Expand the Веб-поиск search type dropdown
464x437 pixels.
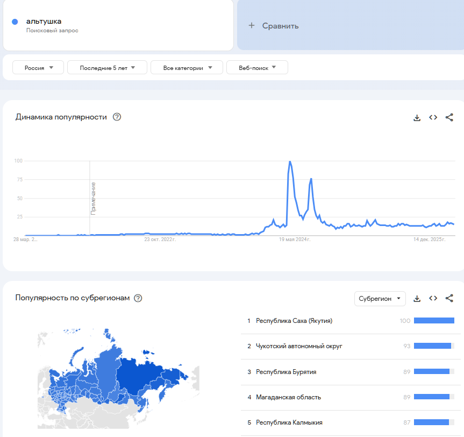click(257, 68)
